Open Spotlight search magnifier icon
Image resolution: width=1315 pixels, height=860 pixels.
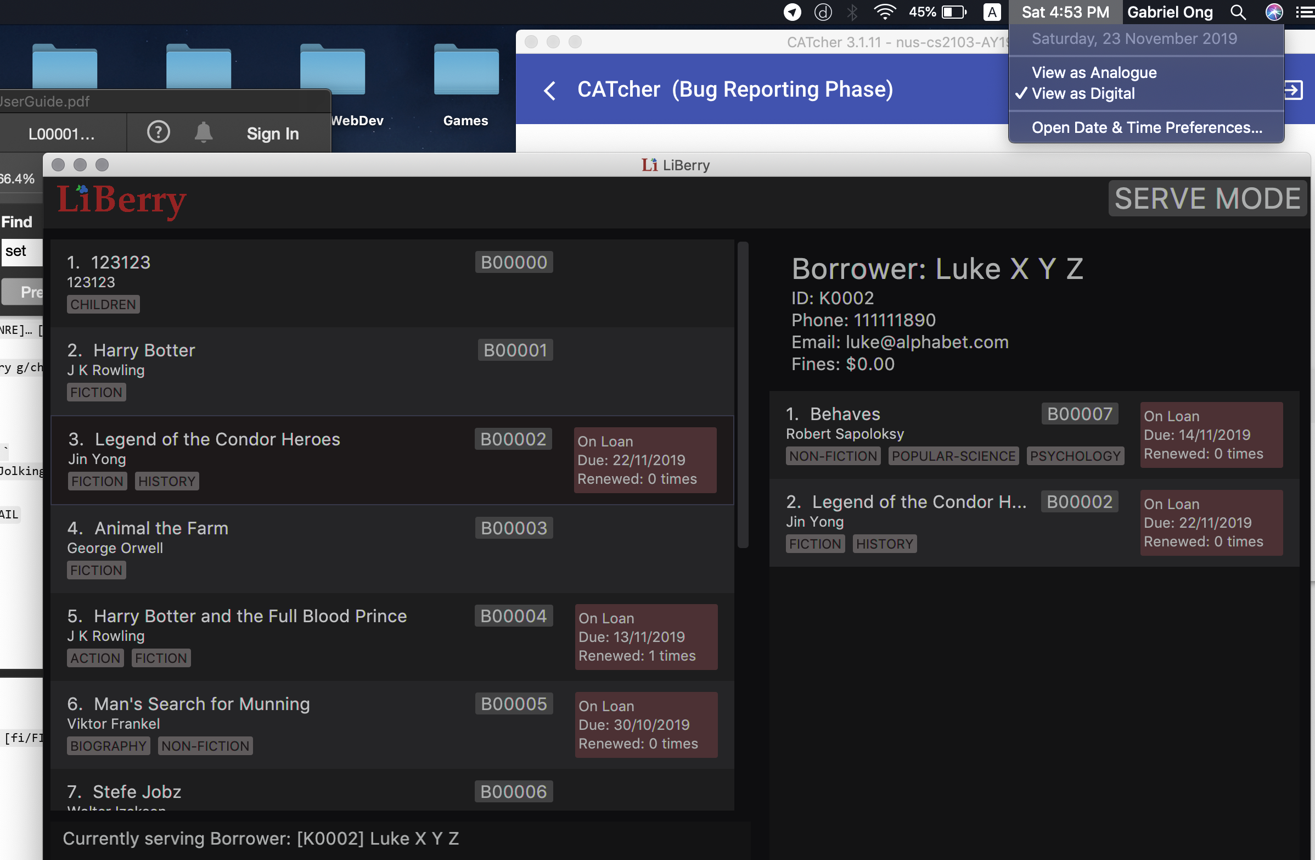click(1238, 12)
